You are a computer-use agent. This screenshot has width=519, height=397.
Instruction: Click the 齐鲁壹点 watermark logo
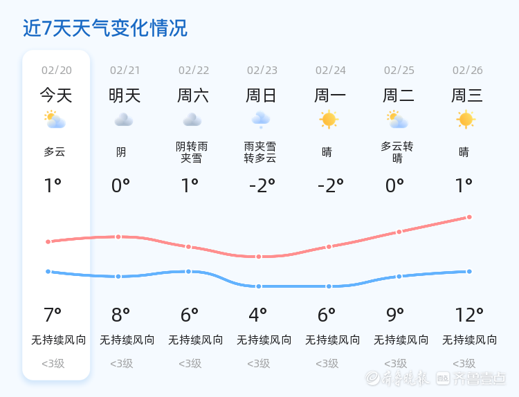[471, 378]
